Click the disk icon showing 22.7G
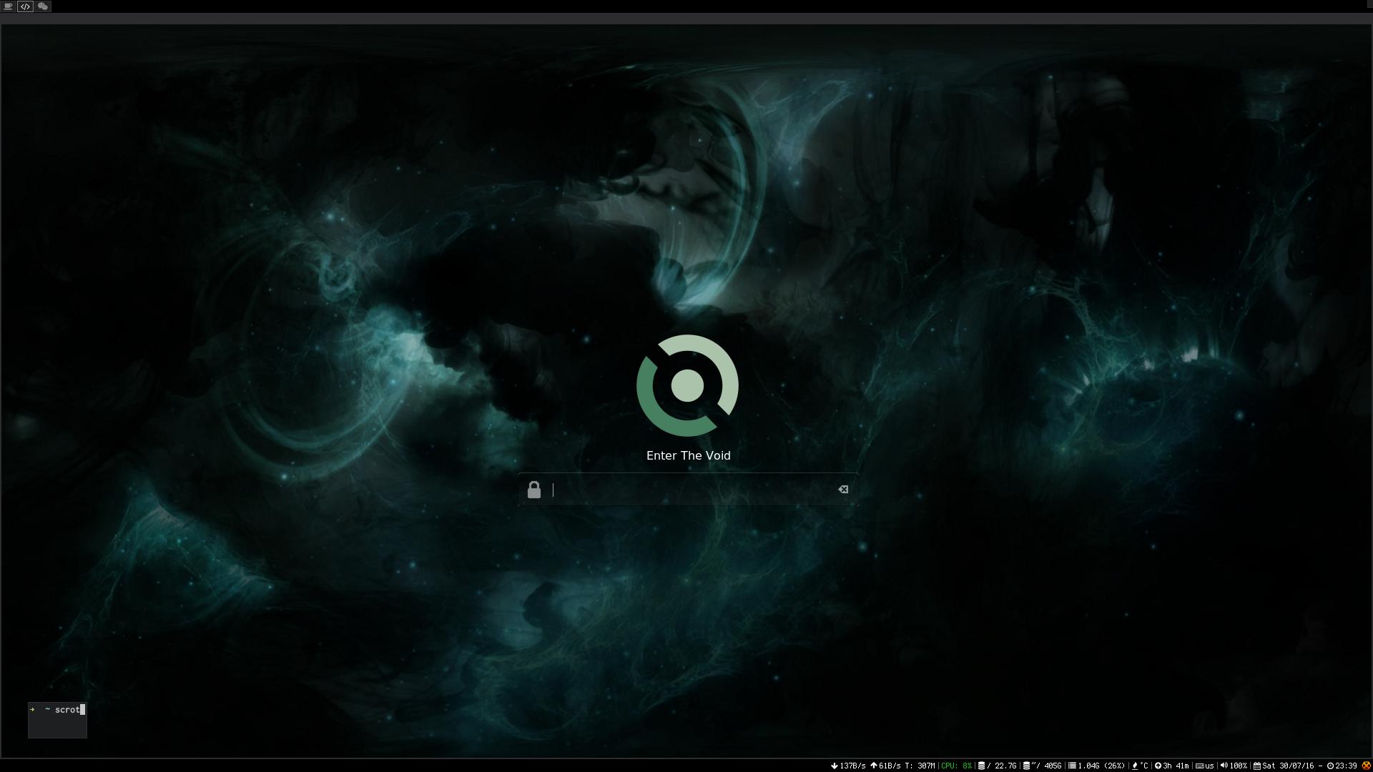This screenshot has height=772, width=1373. [x=982, y=765]
